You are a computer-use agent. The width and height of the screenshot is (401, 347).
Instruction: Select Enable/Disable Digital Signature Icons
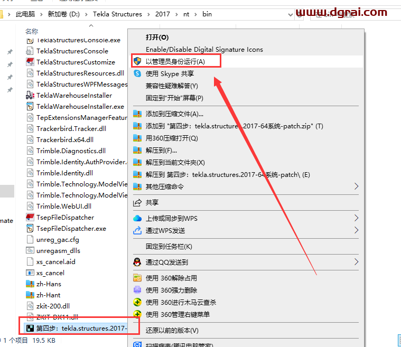click(x=204, y=49)
